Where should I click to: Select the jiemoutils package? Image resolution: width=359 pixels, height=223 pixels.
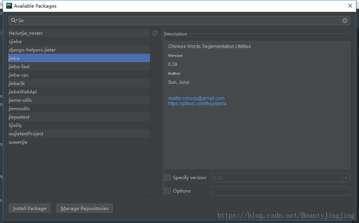tap(79, 108)
